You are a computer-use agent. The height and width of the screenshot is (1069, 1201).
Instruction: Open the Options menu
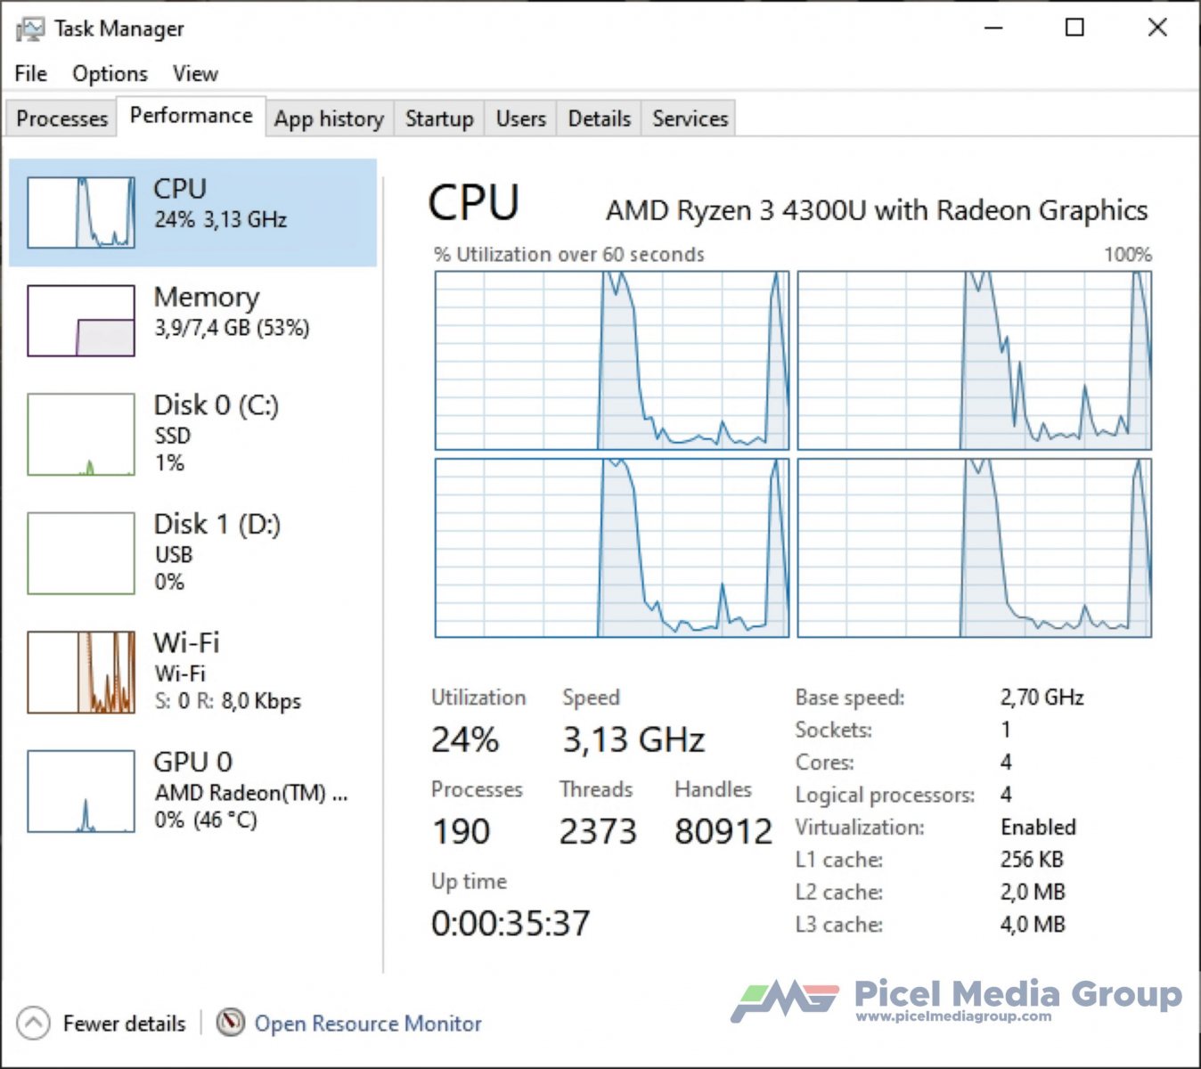pyautogui.click(x=110, y=74)
